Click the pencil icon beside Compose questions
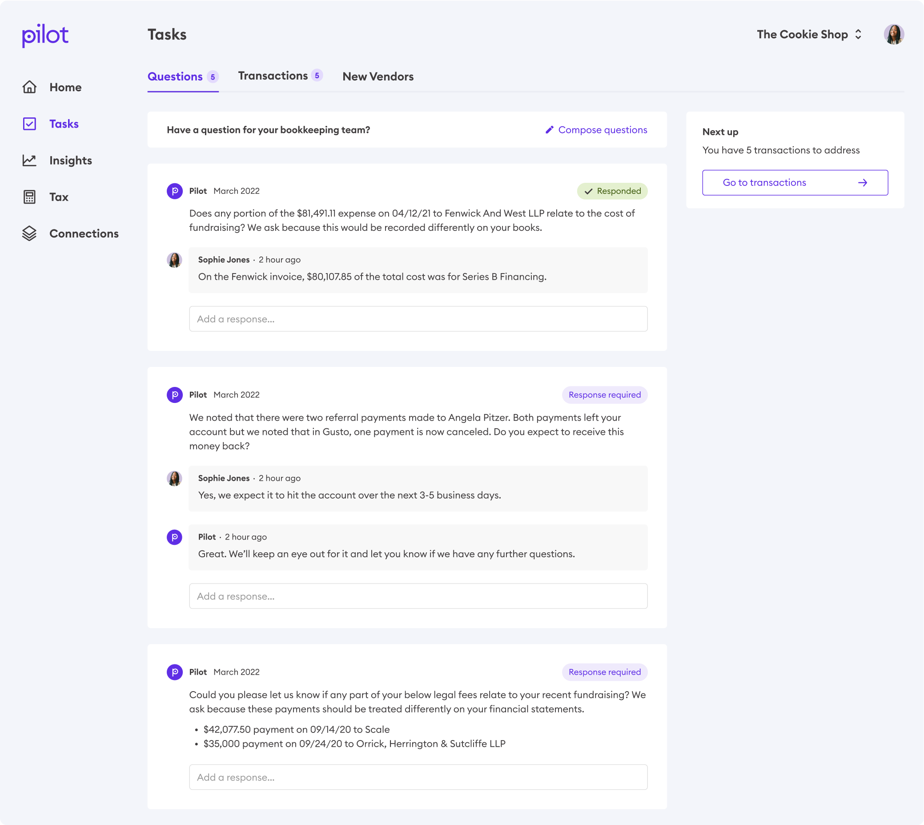The height and width of the screenshot is (825, 924). click(549, 130)
